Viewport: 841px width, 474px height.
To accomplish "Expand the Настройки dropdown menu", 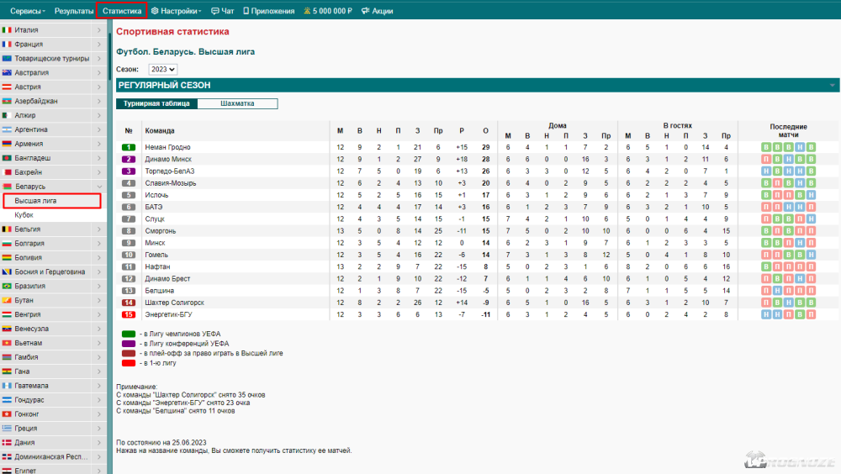I will click(x=177, y=11).
